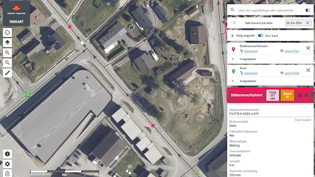Screen dimensions: 315x177
Task: Open the map layers icon
Action: coord(7,43)
